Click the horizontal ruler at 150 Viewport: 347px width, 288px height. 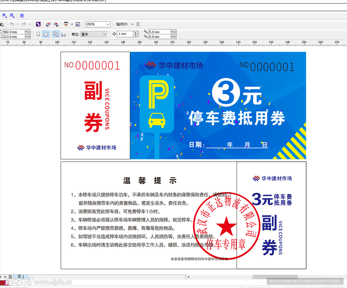[x=139, y=42]
